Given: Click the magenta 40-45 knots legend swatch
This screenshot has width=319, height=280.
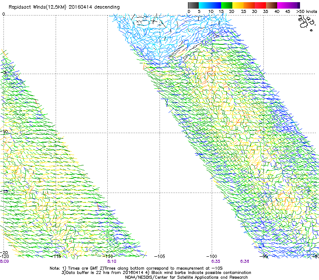Looking at the screenshot, I should tap(283, 5).
